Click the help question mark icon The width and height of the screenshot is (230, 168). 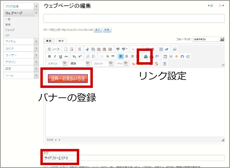(x=164, y=63)
